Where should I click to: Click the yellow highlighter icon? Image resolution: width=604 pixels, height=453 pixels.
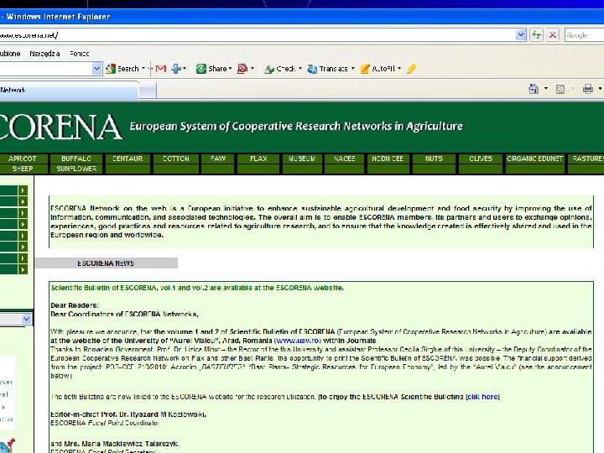pyautogui.click(x=411, y=69)
